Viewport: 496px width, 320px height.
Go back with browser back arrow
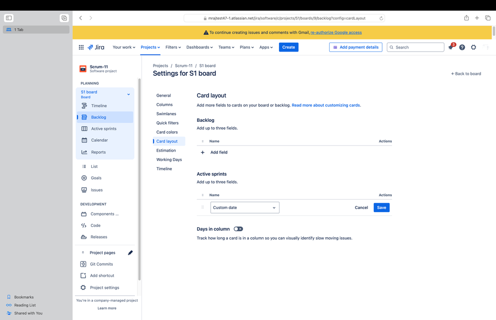[80, 18]
